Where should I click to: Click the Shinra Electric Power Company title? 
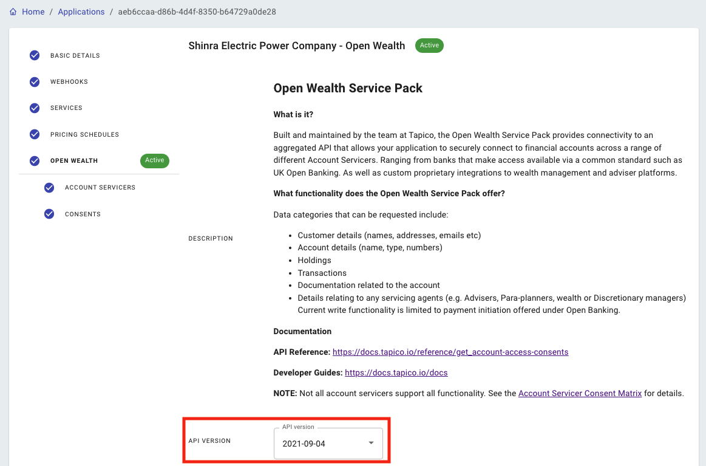coord(297,46)
